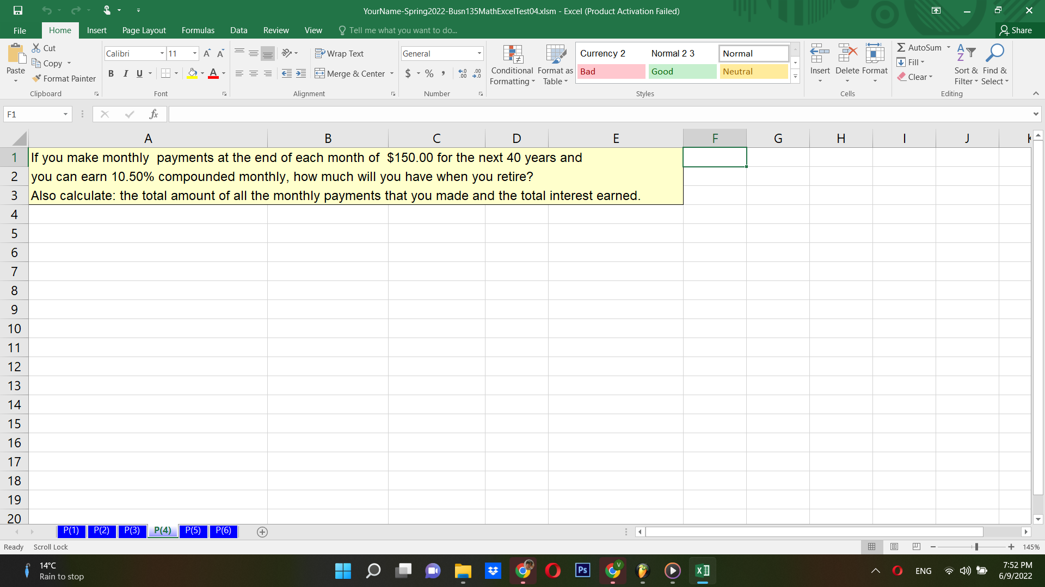This screenshot has width=1045, height=587.
Task: Click the Increase Font Size icon
Action: (x=207, y=53)
